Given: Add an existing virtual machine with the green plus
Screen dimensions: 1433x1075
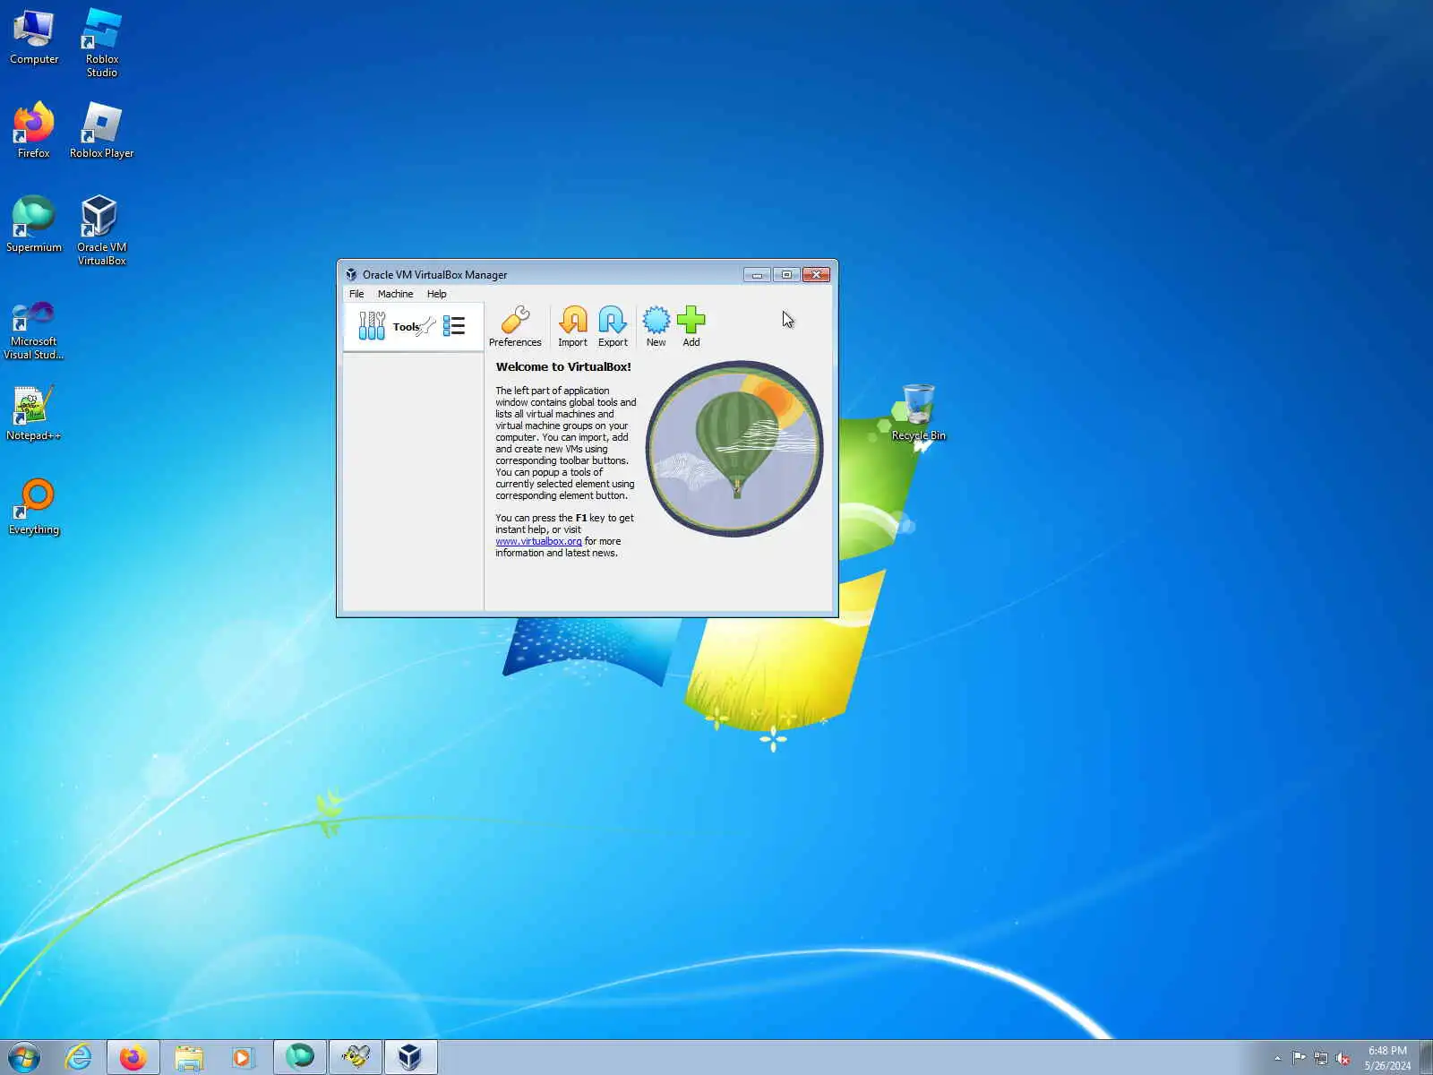Looking at the screenshot, I should [x=691, y=326].
